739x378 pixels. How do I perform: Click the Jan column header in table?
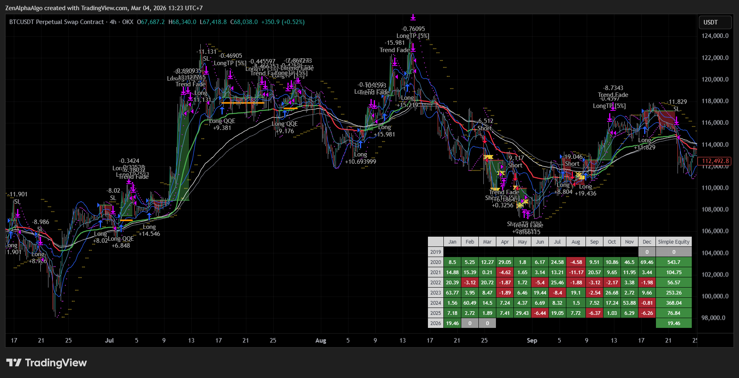click(452, 242)
